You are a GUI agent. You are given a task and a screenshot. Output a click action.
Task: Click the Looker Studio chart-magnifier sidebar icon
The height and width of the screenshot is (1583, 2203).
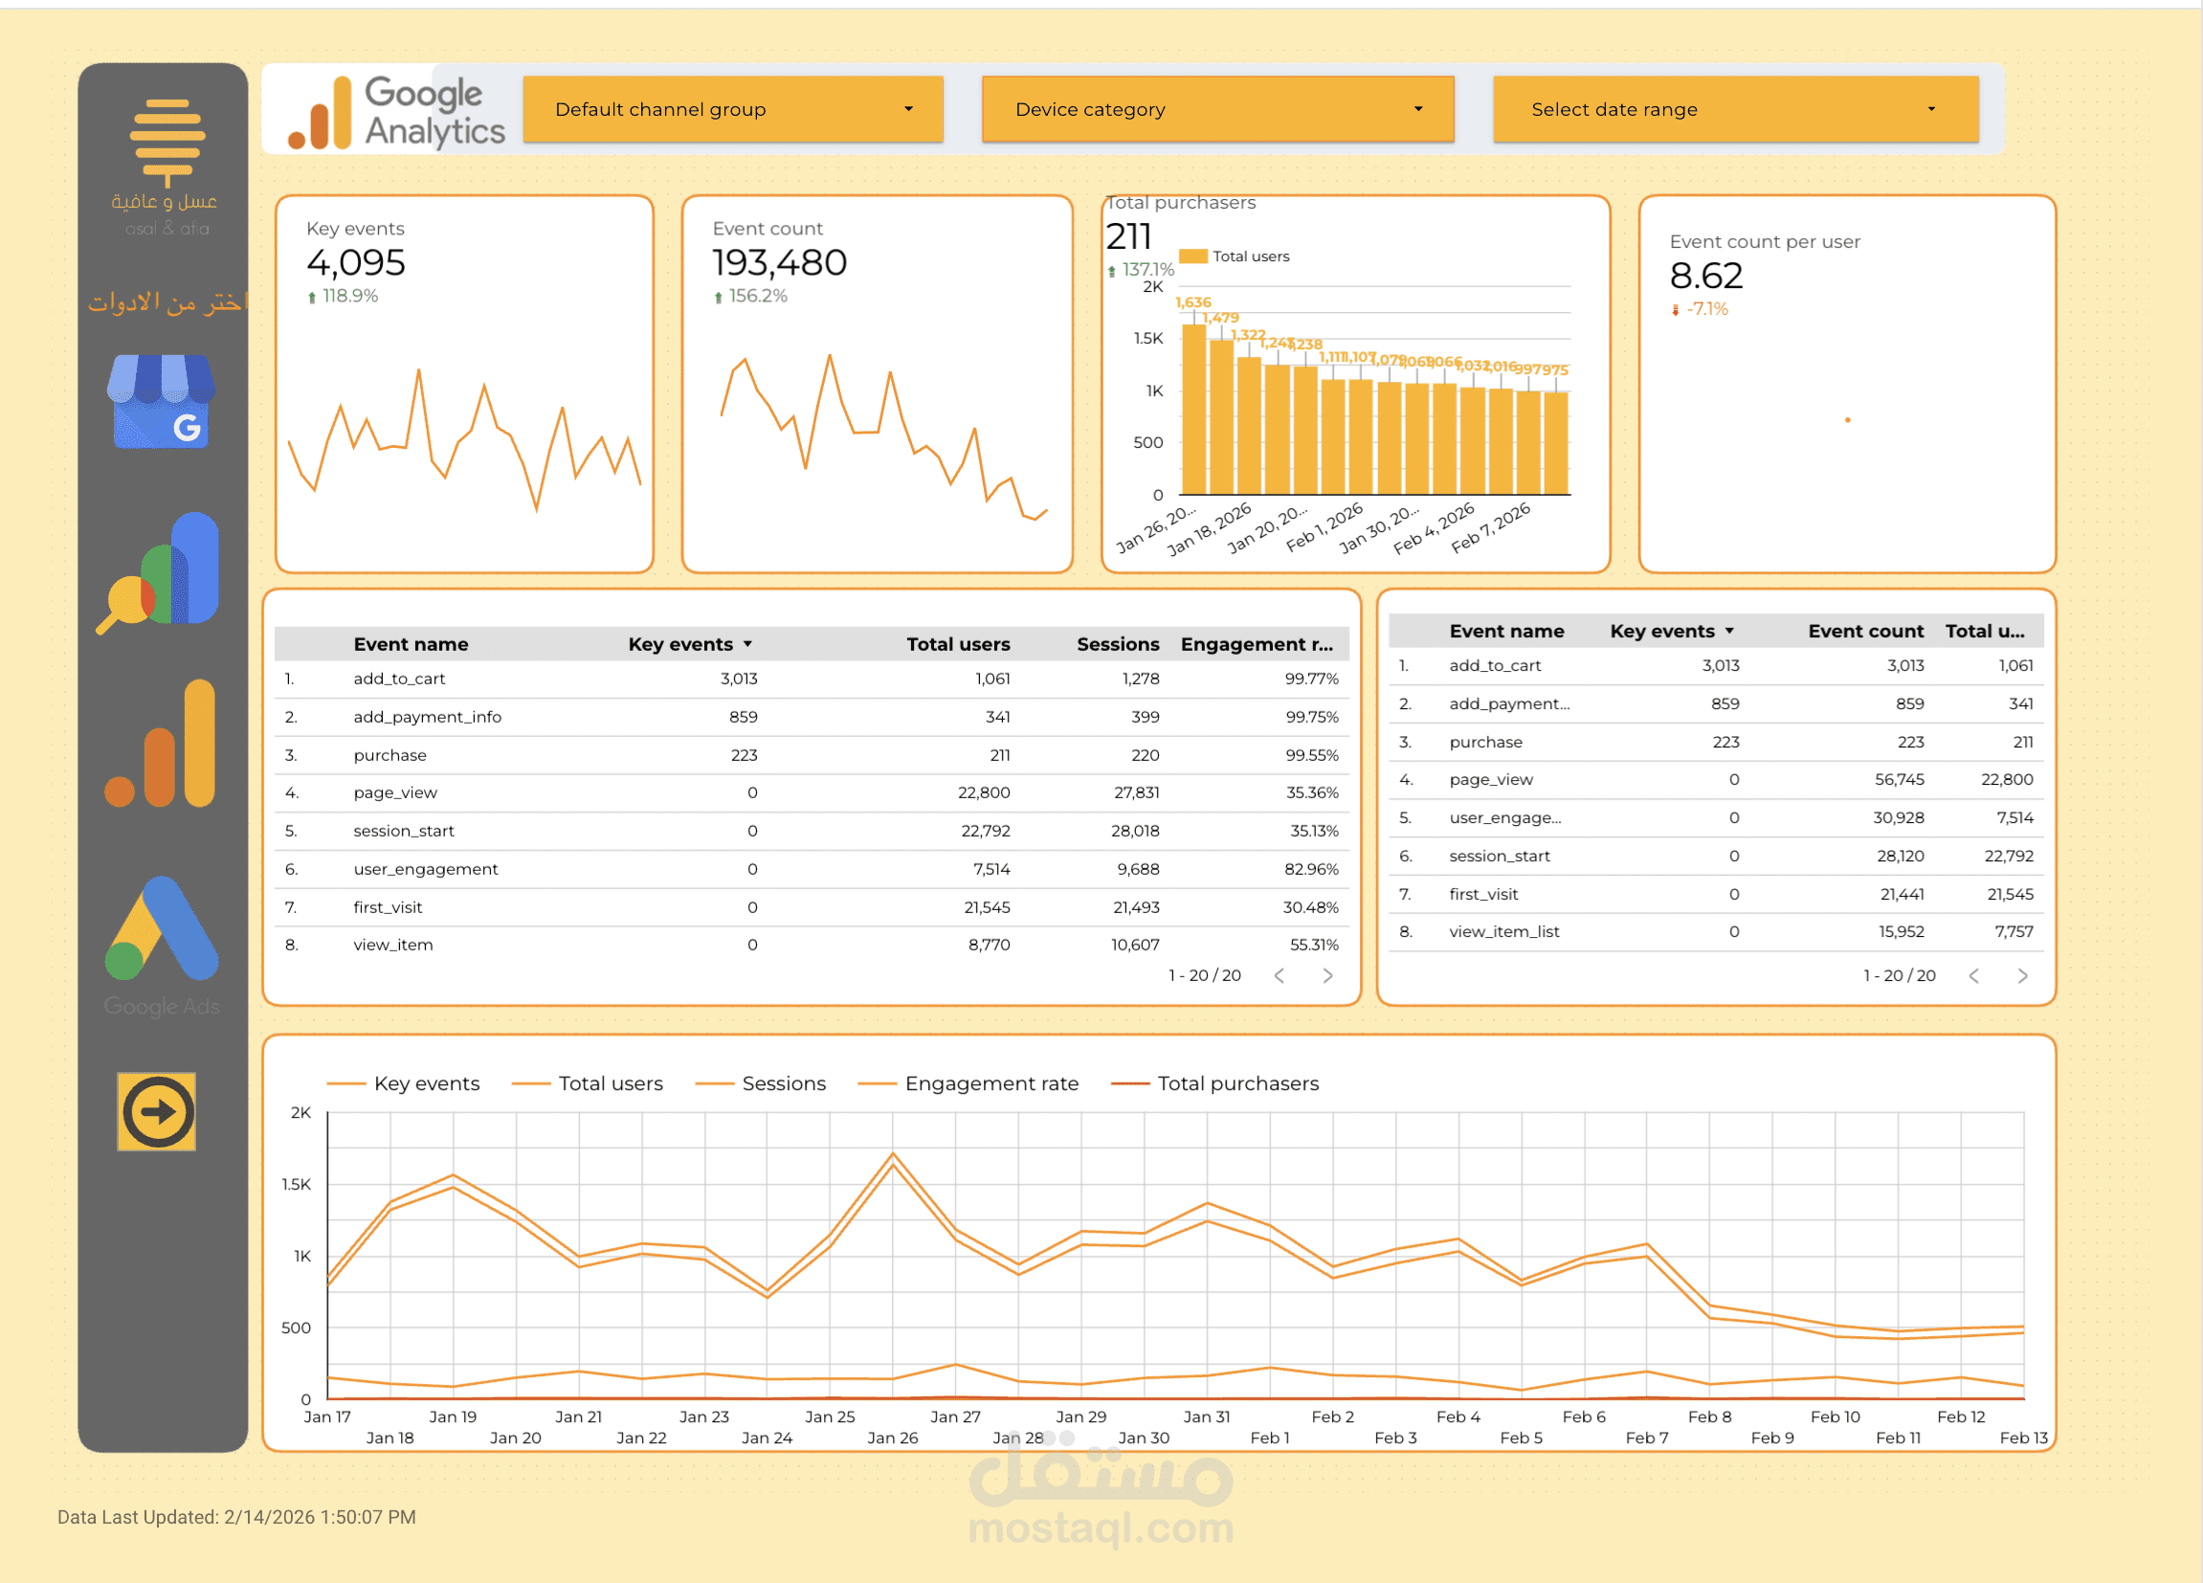click(x=160, y=573)
